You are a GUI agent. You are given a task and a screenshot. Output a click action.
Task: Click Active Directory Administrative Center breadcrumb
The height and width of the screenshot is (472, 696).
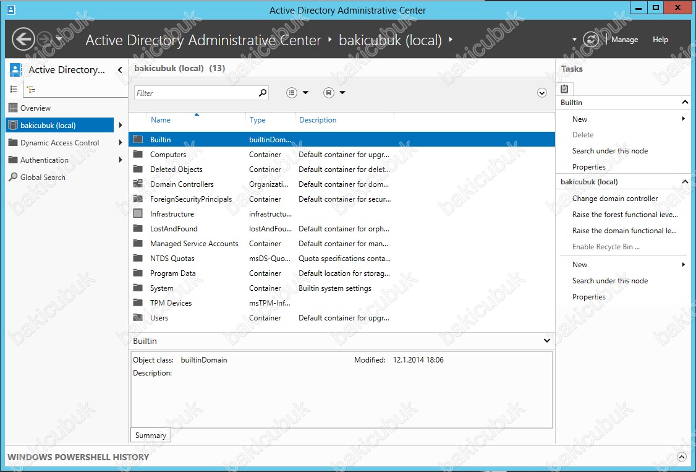click(203, 40)
